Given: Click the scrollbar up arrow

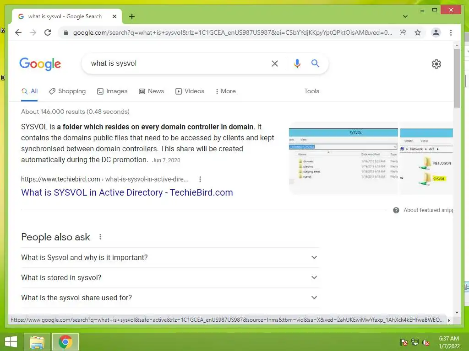Looking at the screenshot, I should (457, 45).
